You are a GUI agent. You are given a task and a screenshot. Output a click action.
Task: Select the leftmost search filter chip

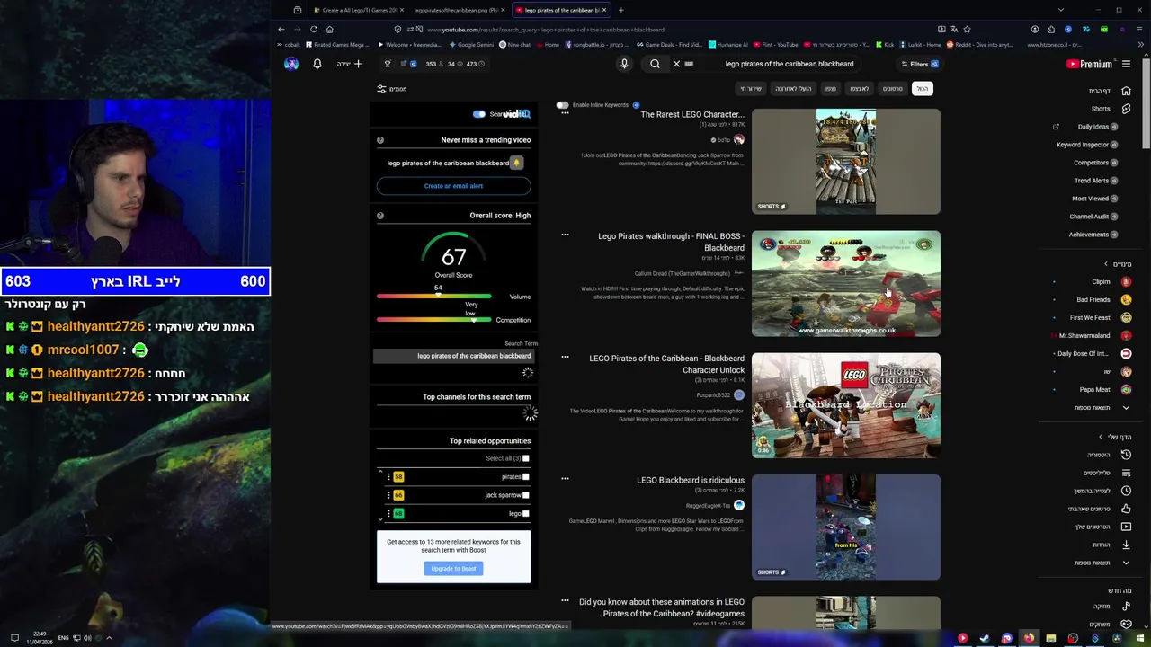751,88
